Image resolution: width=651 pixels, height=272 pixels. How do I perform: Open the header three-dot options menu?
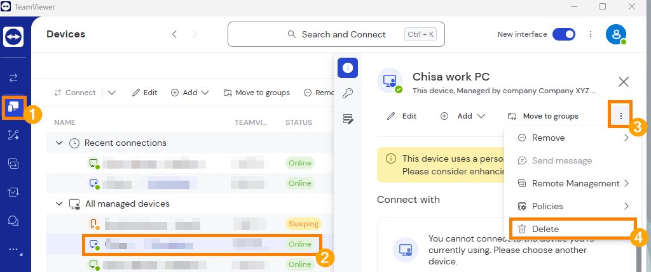tap(591, 34)
